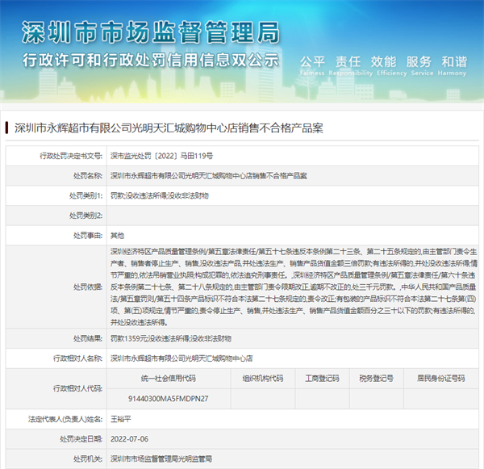
Task: Click the 税务登记号 column header
Action: [376, 378]
